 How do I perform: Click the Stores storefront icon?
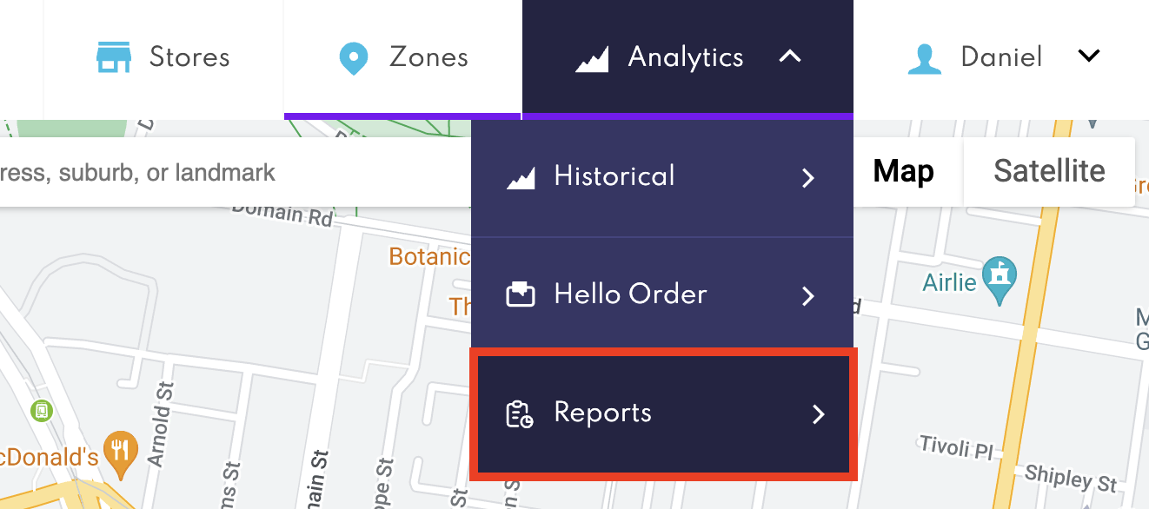click(x=113, y=58)
